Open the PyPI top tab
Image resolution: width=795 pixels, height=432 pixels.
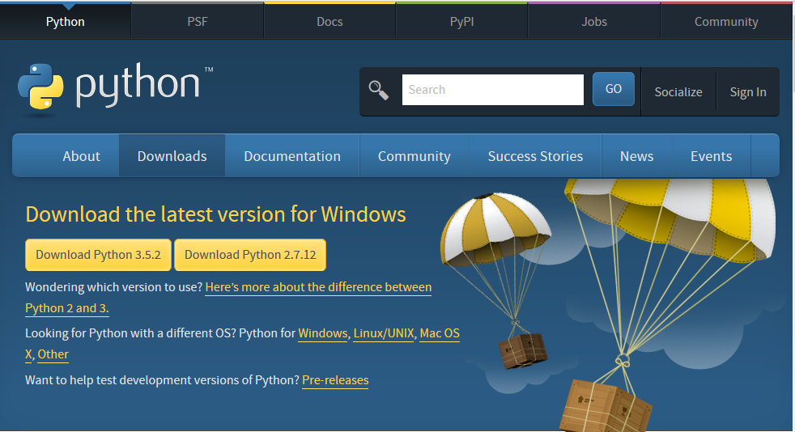pyautogui.click(x=461, y=22)
